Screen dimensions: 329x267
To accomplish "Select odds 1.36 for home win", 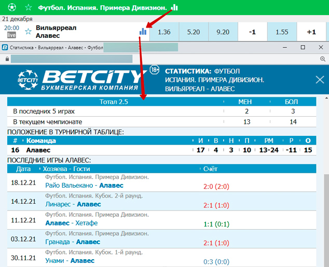I will pyautogui.click(x=164, y=32).
